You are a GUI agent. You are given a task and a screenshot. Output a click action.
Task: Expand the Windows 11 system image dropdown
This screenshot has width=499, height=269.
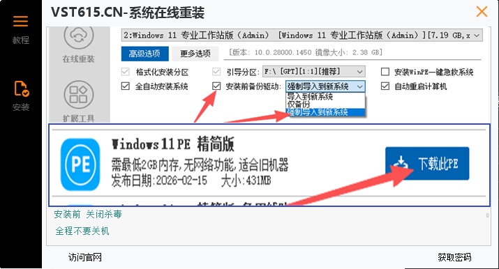tap(301, 36)
